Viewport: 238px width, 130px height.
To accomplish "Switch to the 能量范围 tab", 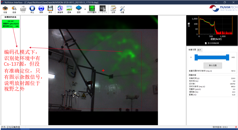I will [192, 49].
